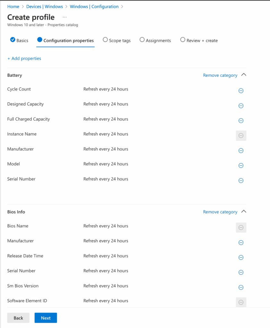Viewport: 270px width, 328px height.
Task: Remove the Model property under Battery
Action: pyautogui.click(x=241, y=166)
